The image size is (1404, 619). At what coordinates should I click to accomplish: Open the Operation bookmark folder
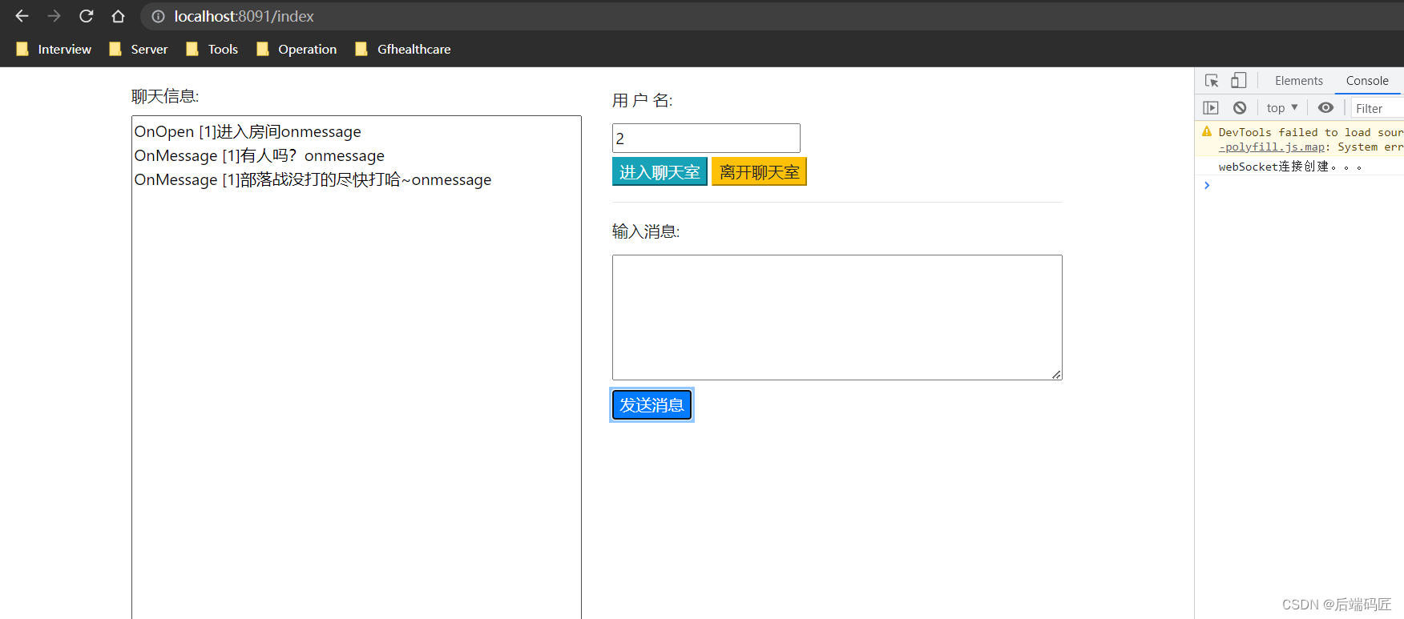coord(297,49)
